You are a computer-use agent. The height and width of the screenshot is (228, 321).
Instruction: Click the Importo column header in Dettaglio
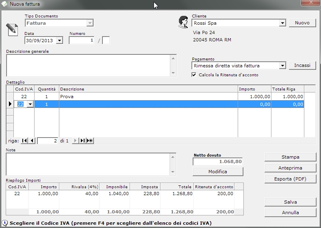(x=254, y=89)
